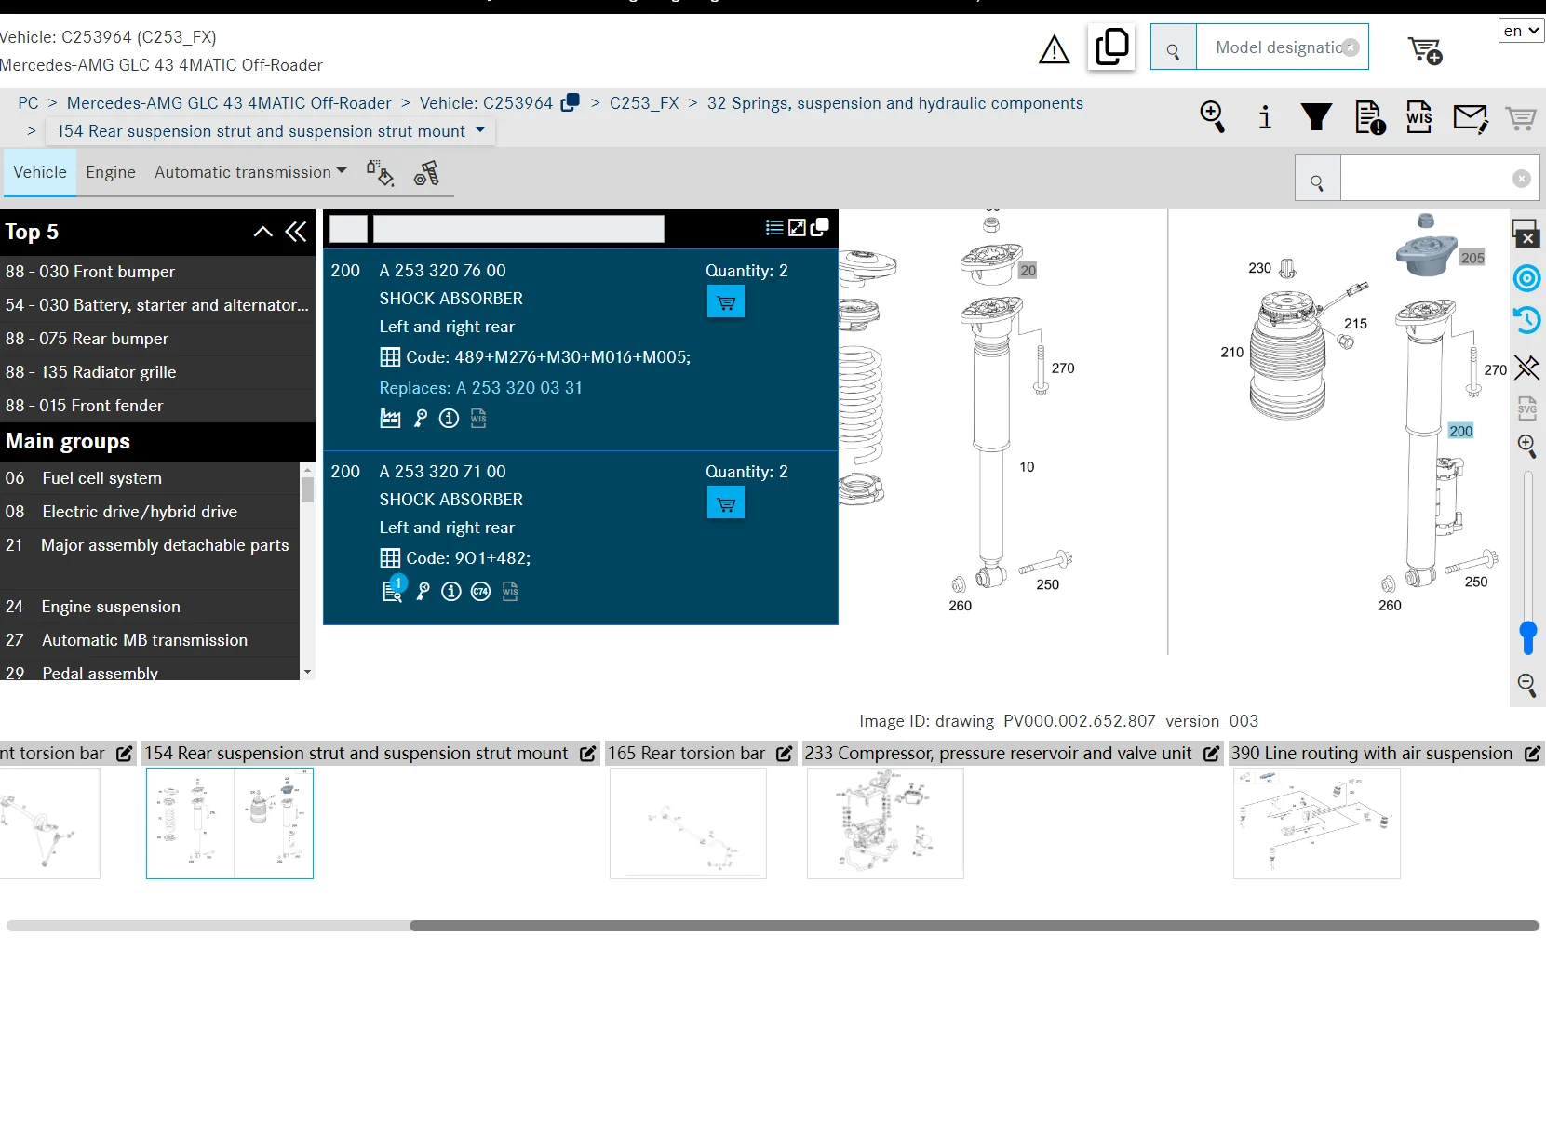Screen dimensions: 1546x1124
Task: Click the oil can accessories icon
Action: (426, 173)
